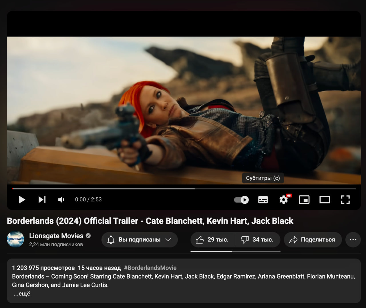
Task: Open the Lionsgate Movies channel avatar
Action: coord(15,239)
